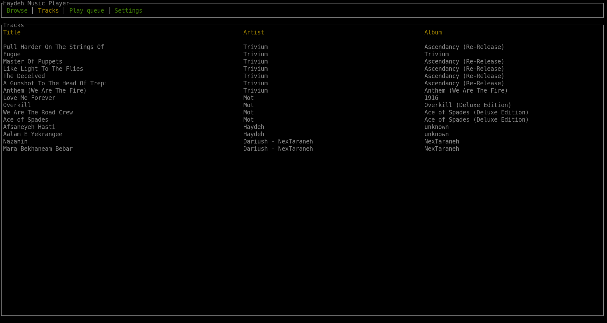Go to the Settings tab
The width and height of the screenshot is (607, 323).
[x=128, y=10]
